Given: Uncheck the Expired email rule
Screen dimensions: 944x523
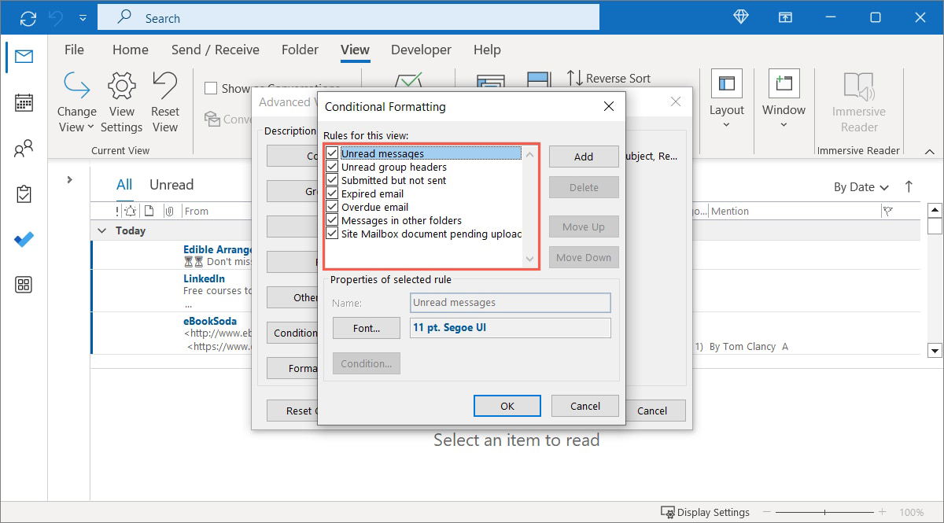Looking at the screenshot, I should (x=332, y=193).
